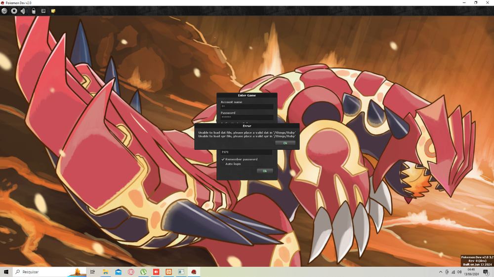Click the port field showing 7171
This screenshot has height=277, width=494.
247,152
